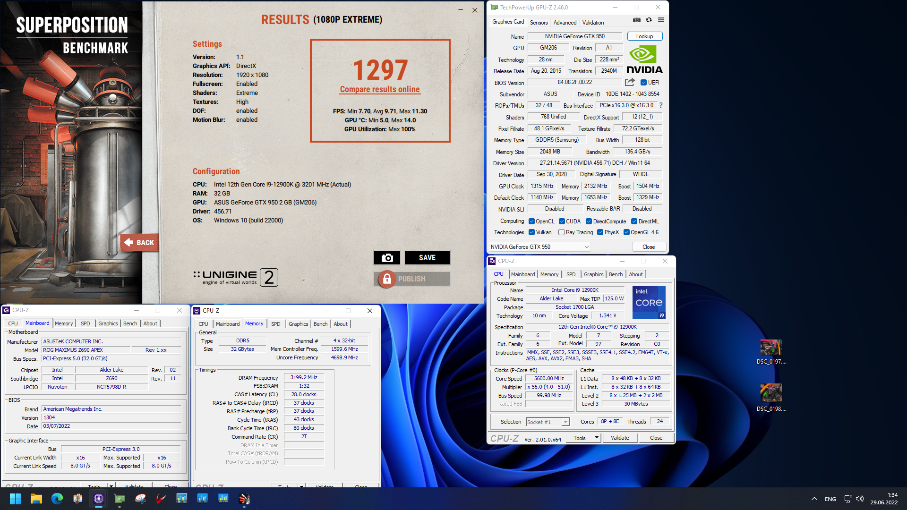The height and width of the screenshot is (510, 907).
Task: Click DRAM Frequency value 3199.2 MHz
Action: click(x=304, y=377)
